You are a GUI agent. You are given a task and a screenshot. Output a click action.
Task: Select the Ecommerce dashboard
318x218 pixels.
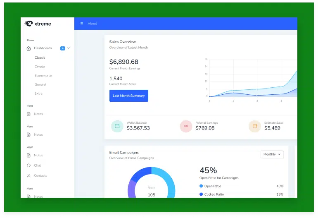coord(43,76)
